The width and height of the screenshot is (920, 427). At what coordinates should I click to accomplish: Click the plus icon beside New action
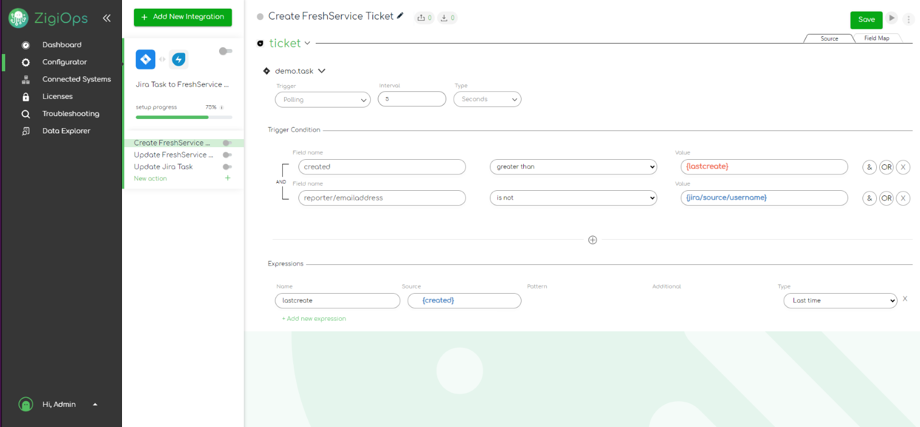click(x=228, y=178)
